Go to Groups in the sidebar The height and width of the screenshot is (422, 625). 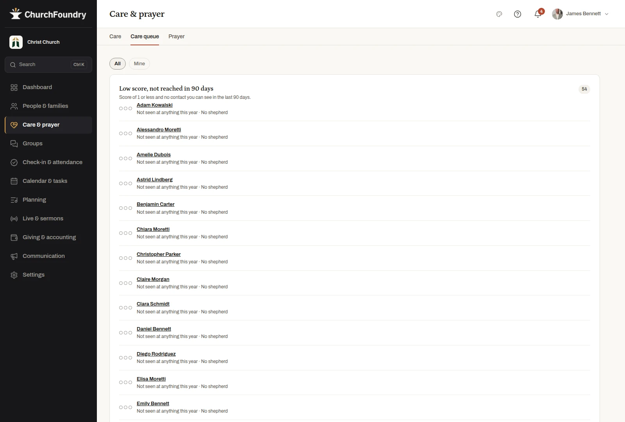pyautogui.click(x=48, y=143)
